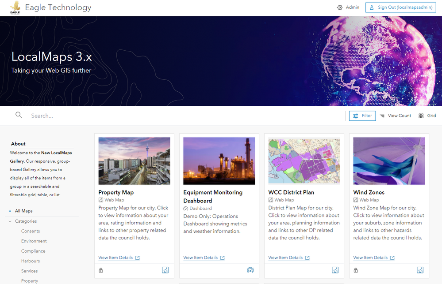Expand the Harbours category

[31, 261]
